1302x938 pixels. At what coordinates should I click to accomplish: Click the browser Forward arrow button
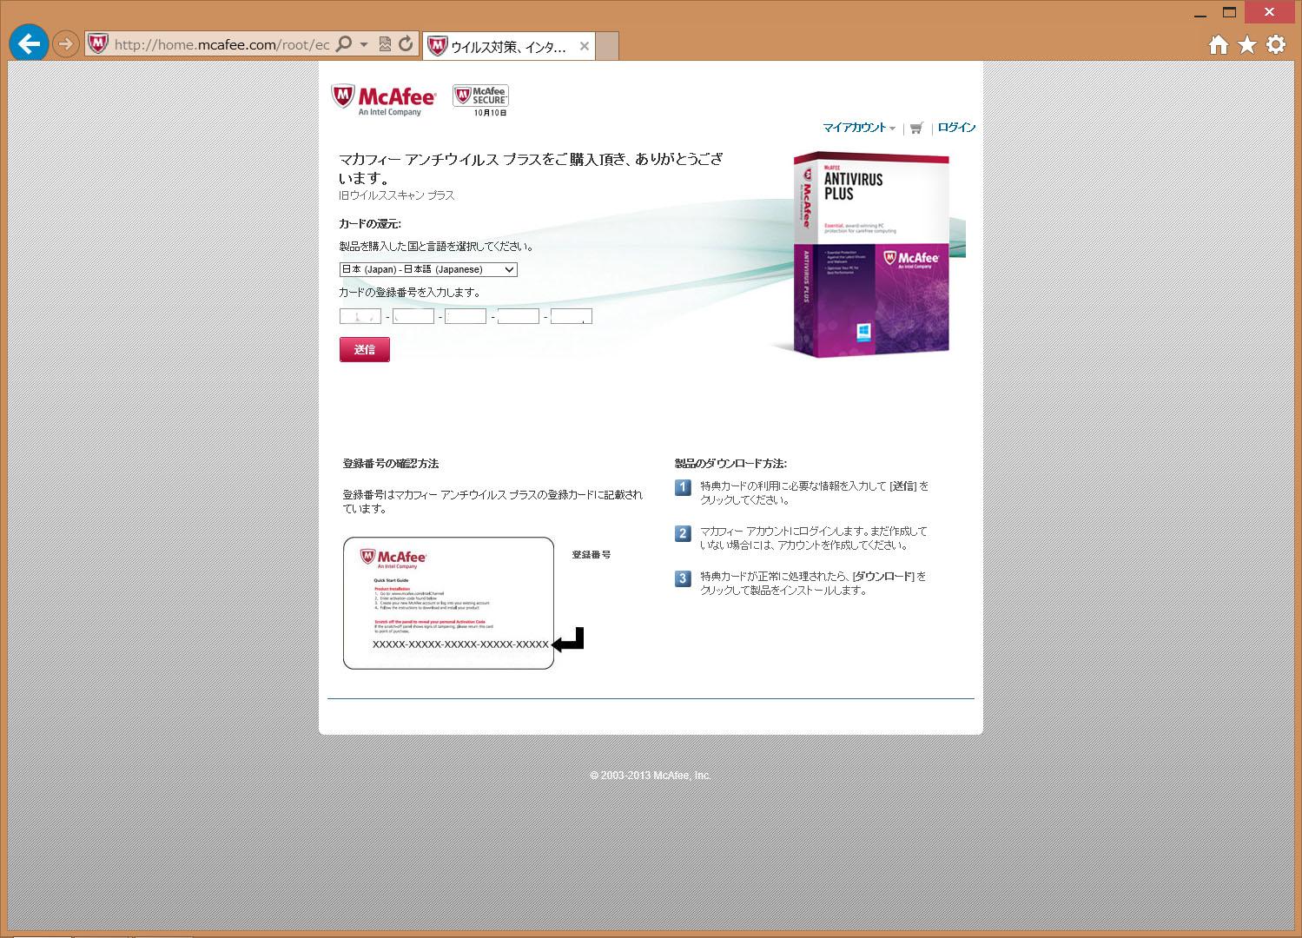click(x=66, y=43)
